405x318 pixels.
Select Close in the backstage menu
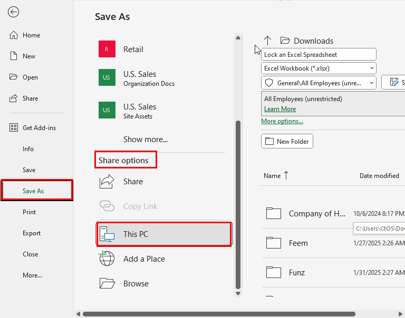tap(30, 254)
